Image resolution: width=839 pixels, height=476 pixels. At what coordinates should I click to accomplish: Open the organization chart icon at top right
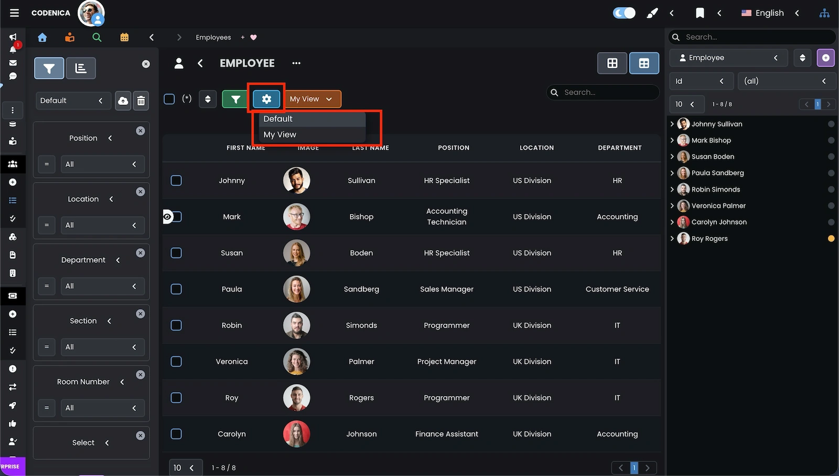tap(824, 13)
